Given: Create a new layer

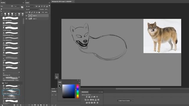Looking at the screenshot, I should (44, 105).
